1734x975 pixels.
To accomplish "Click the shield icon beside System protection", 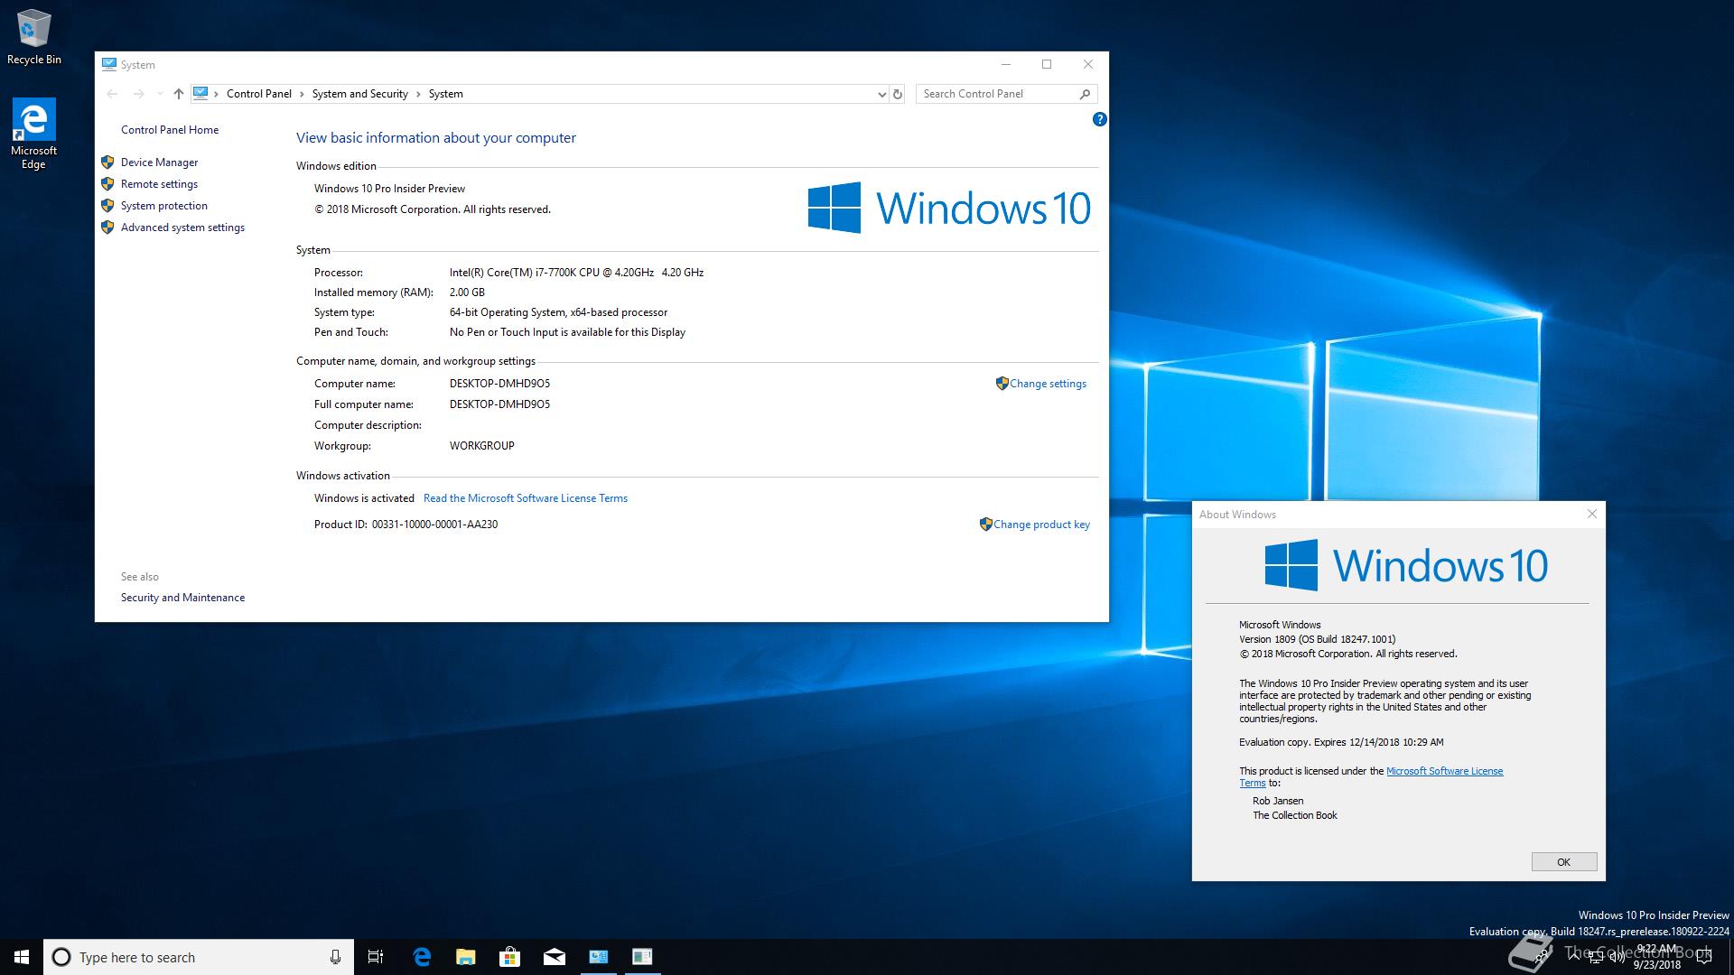I will (x=107, y=206).
